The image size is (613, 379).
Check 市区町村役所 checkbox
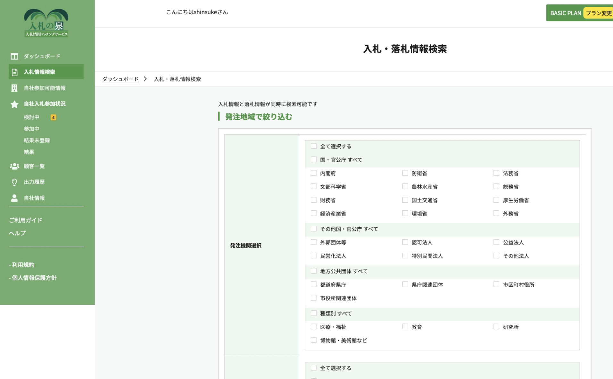click(496, 285)
